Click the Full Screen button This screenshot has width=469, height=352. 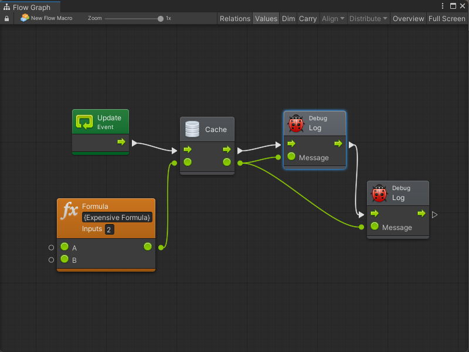click(447, 18)
